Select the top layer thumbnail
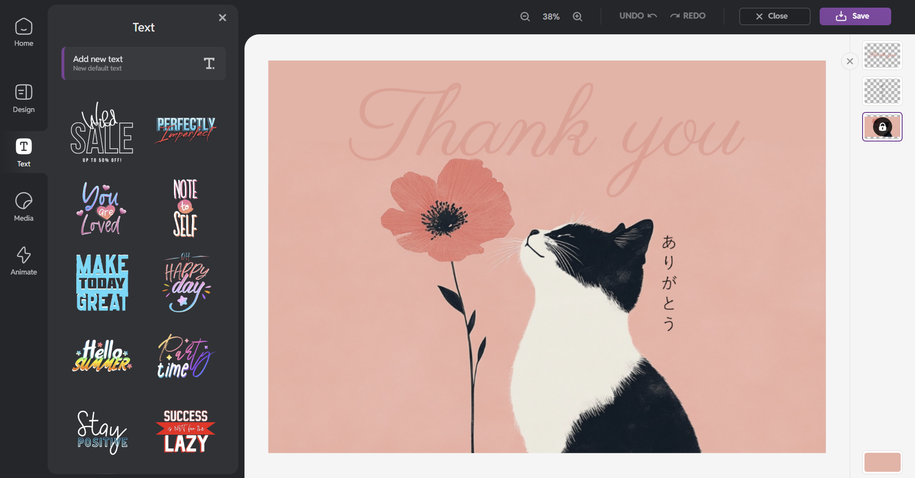The width and height of the screenshot is (915, 478). (882, 55)
